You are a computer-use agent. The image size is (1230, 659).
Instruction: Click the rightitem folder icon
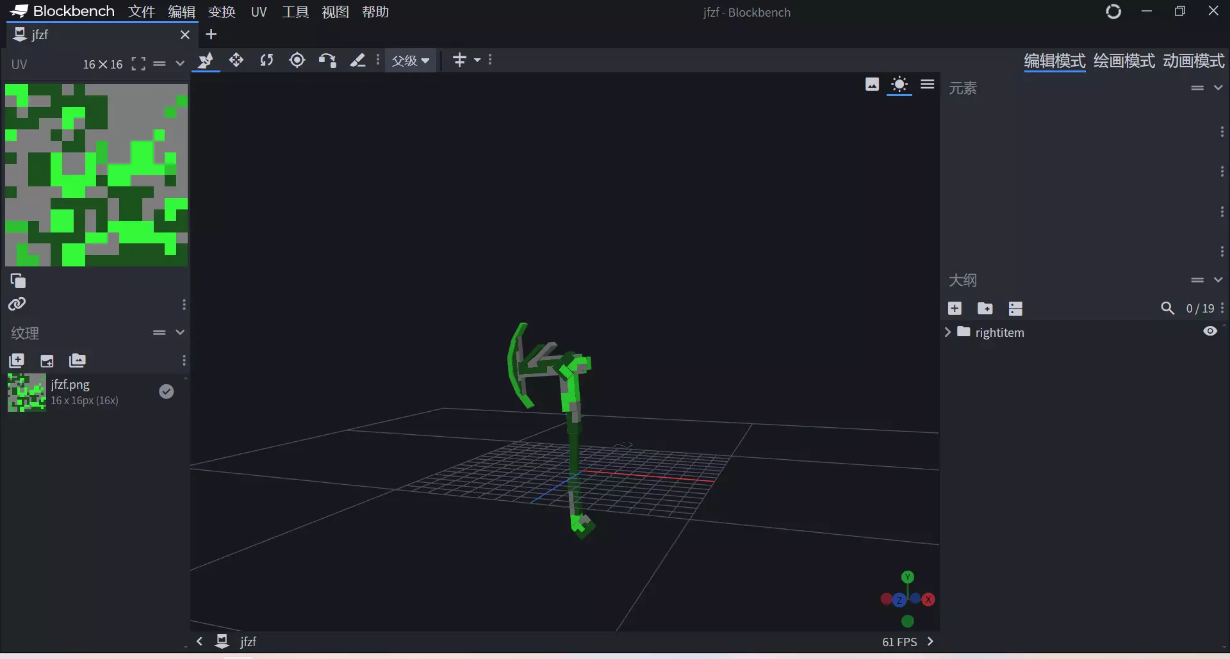tap(963, 332)
